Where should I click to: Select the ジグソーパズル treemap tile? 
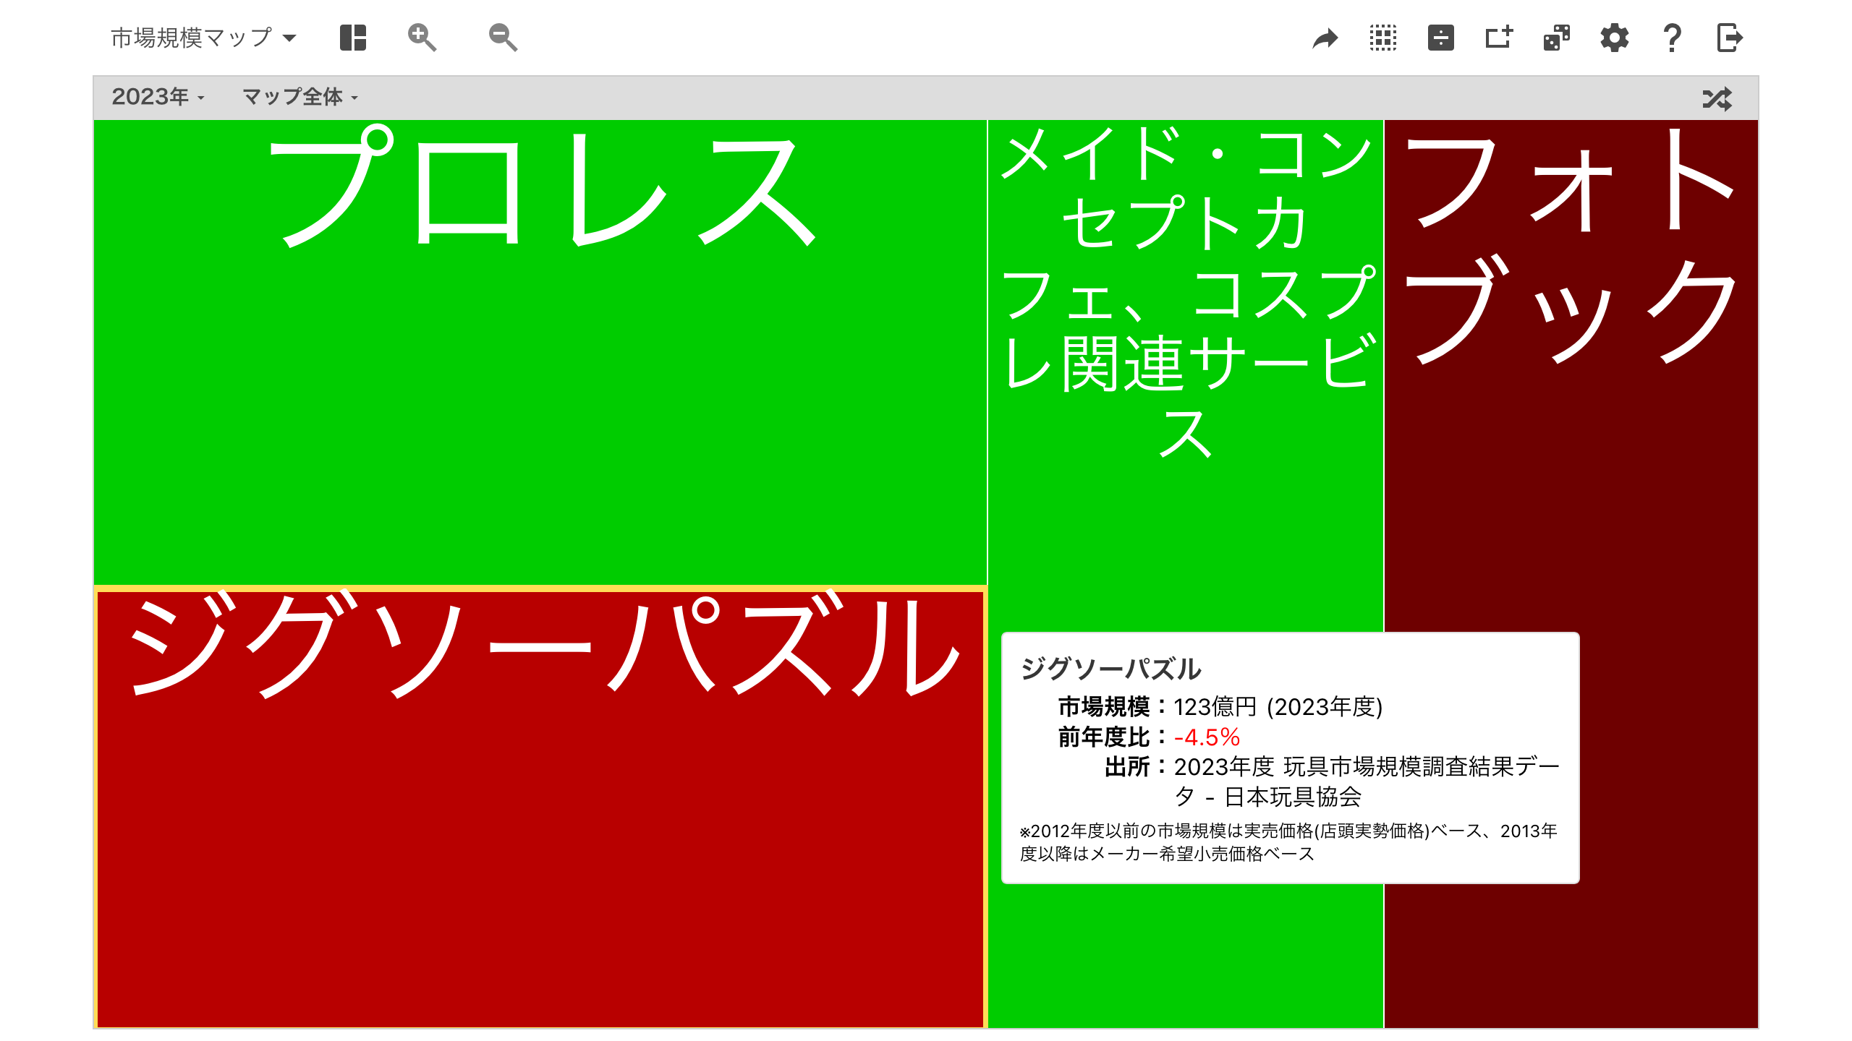tap(540, 808)
